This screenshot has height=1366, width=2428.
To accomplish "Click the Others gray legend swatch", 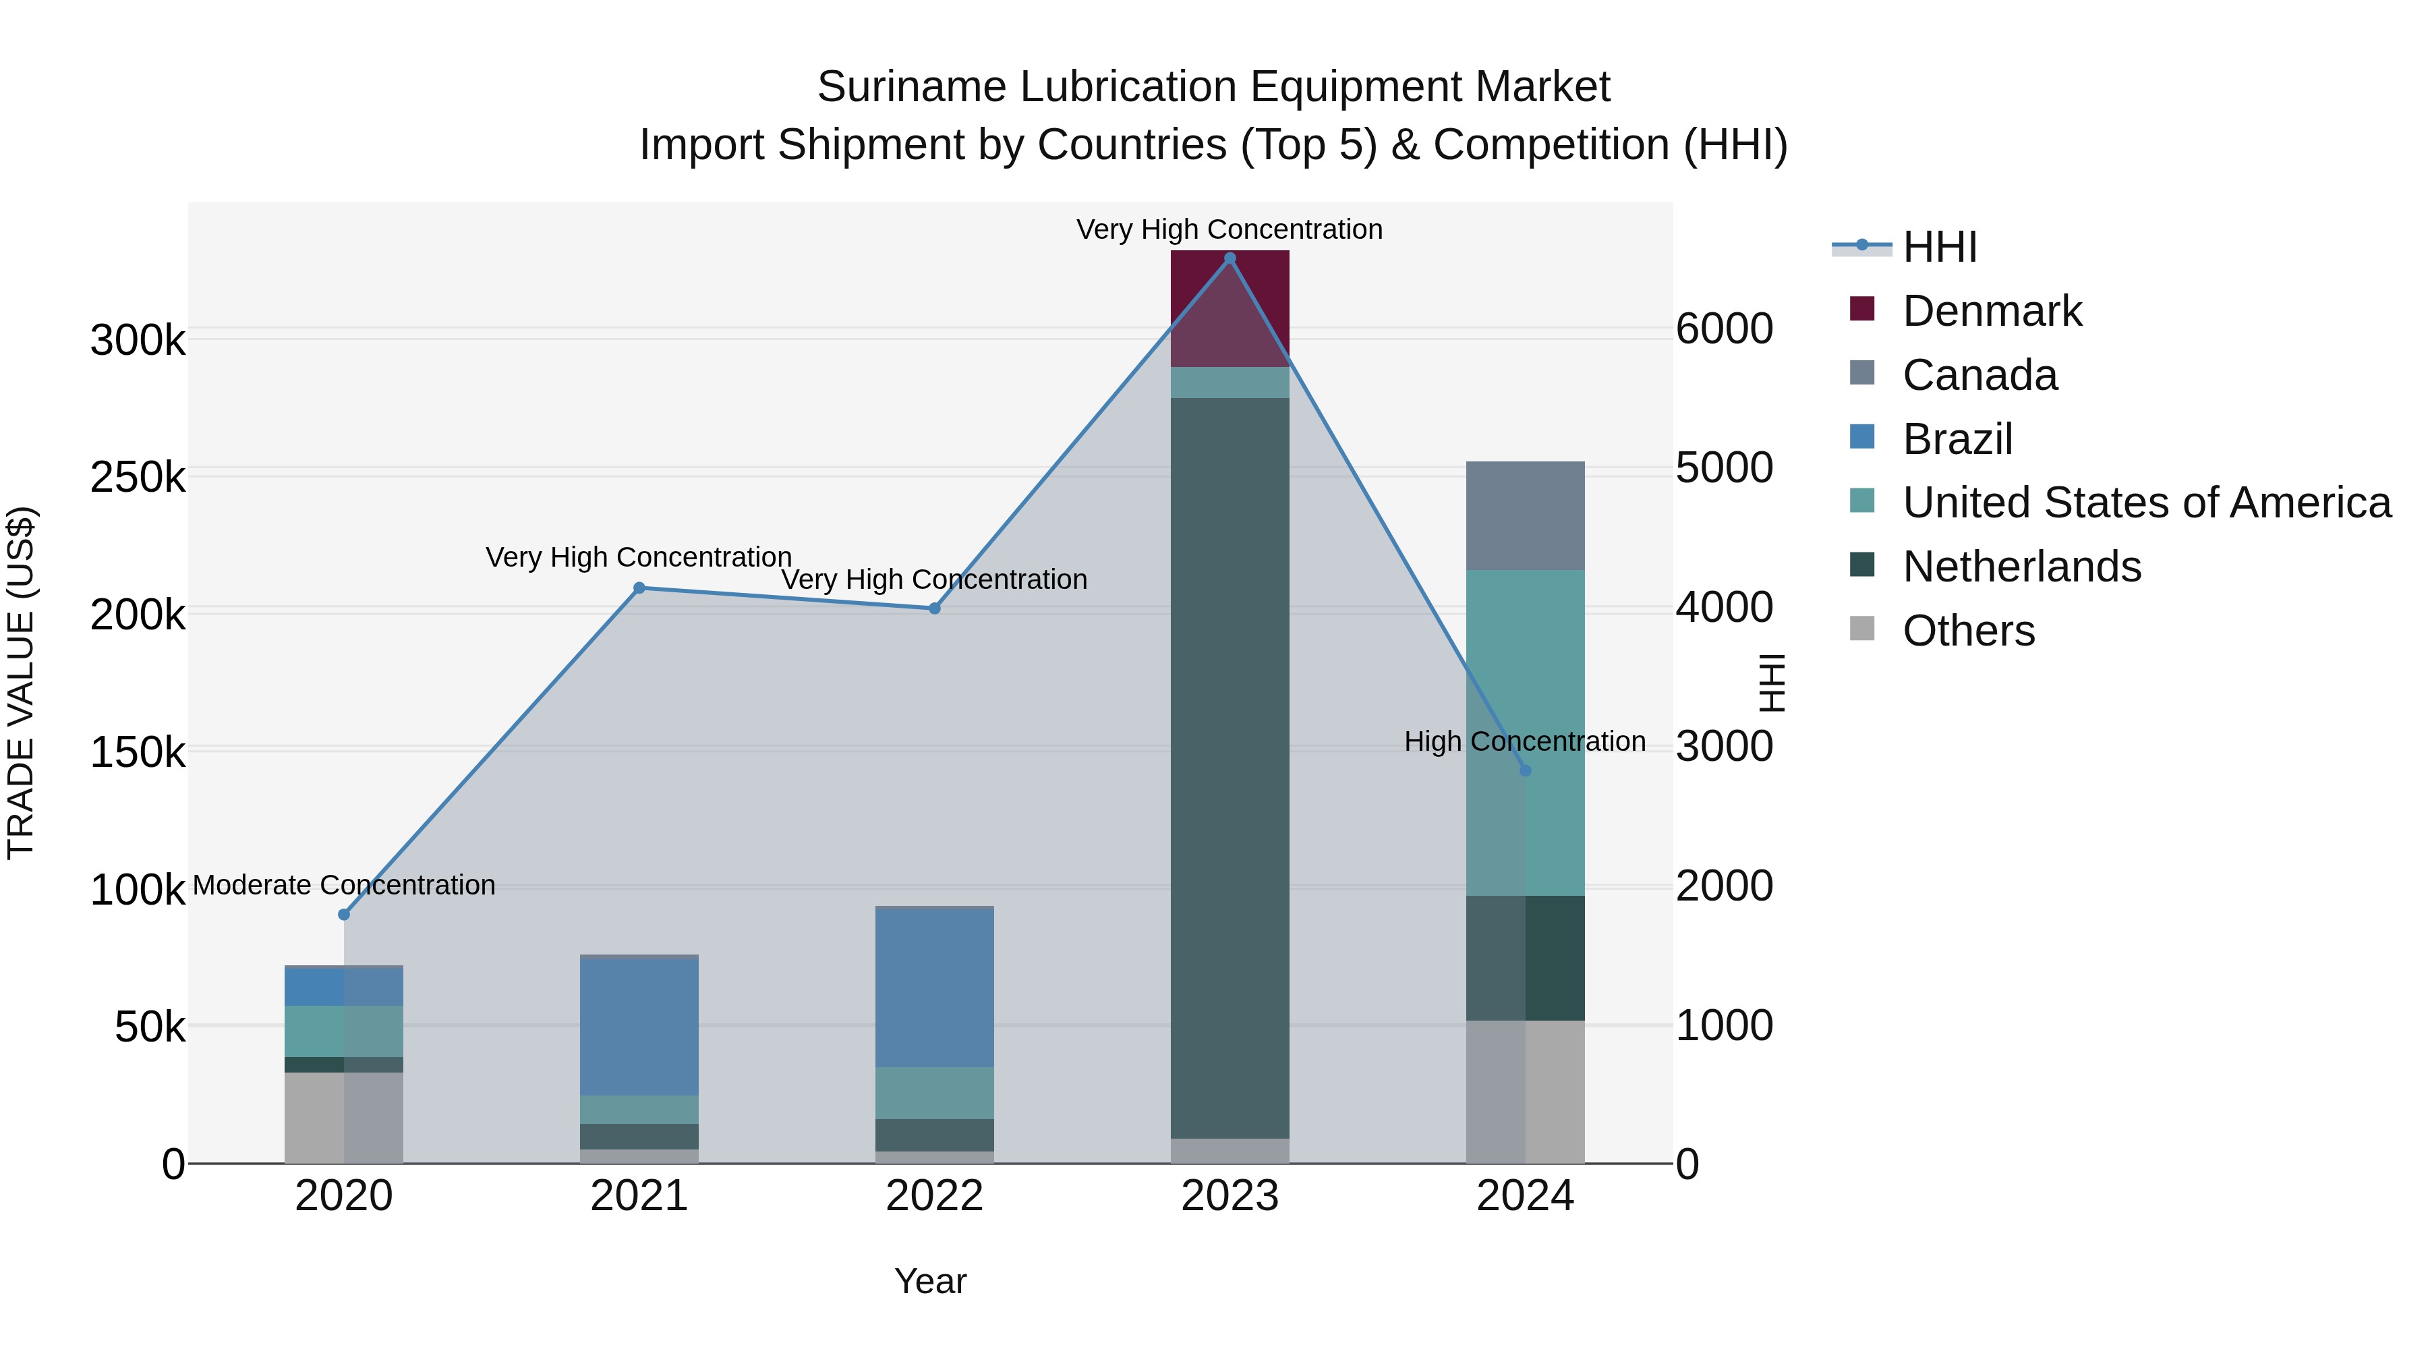I will (x=1862, y=628).
